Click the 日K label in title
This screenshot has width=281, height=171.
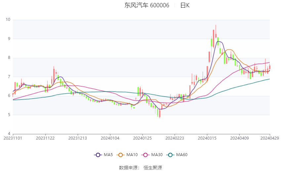click(185, 5)
